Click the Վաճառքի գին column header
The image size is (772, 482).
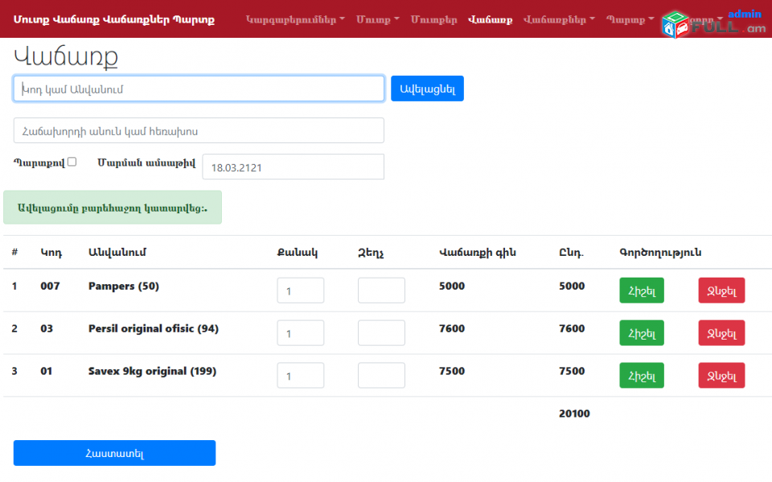pyautogui.click(x=478, y=253)
